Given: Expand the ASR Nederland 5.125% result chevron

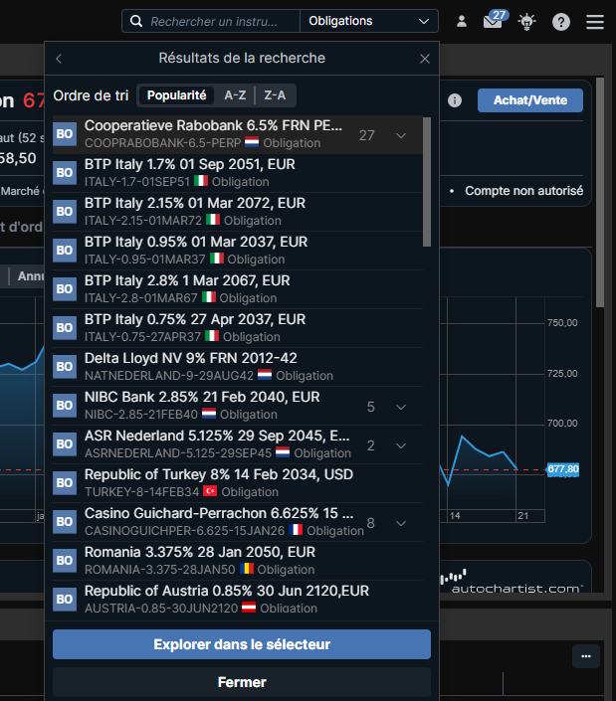Looking at the screenshot, I should 401,446.
